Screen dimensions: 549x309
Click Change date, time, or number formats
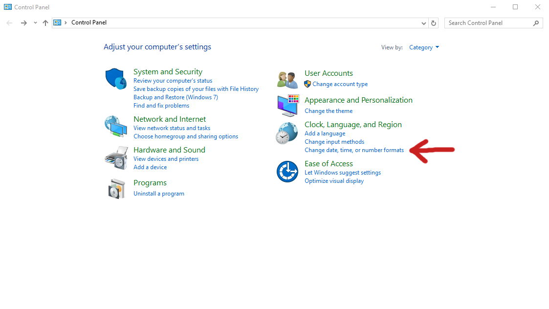[x=354, y=150]
